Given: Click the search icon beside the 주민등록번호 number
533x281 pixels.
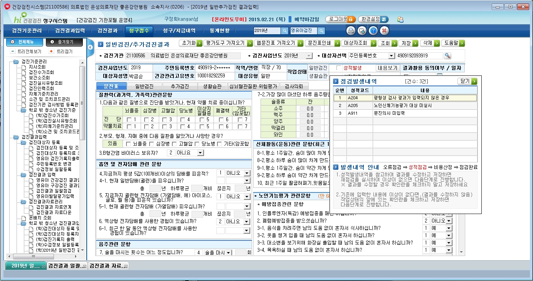Looking at the screenshot, I should [x=447, y=56].
